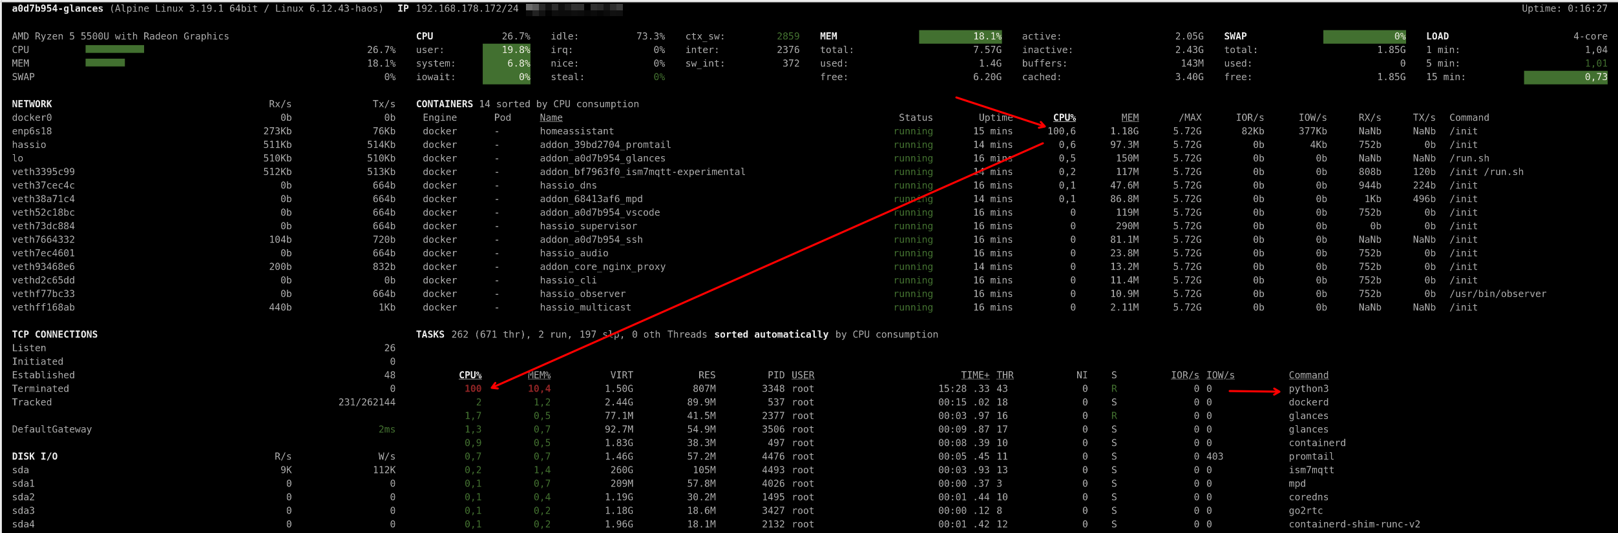Click the mpd process command

[1297, 483]
